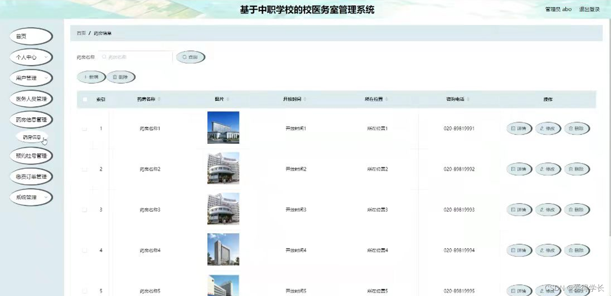Click 删除 for 药房名称2 row
This screenshot has height=296, width=611.
[577, 169]
